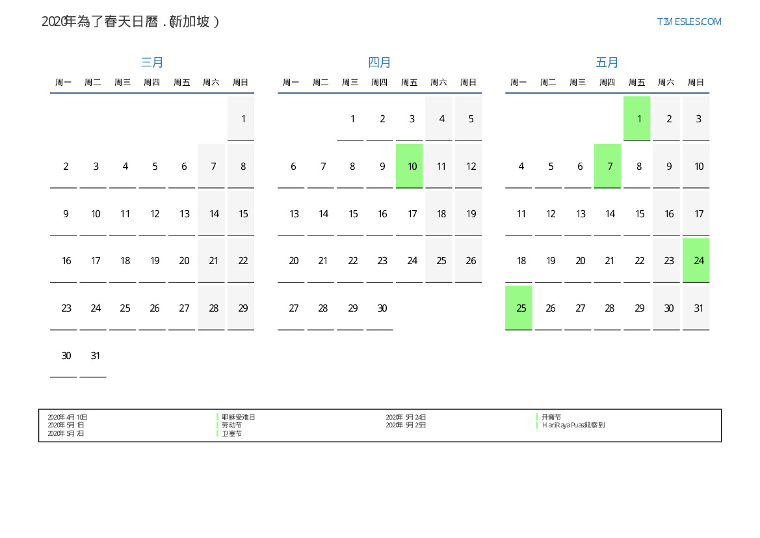Image resolution: width=760 pixels, height=538 pixels.
Task: Click green May 1 holiday cell
Action: point(637,119)
